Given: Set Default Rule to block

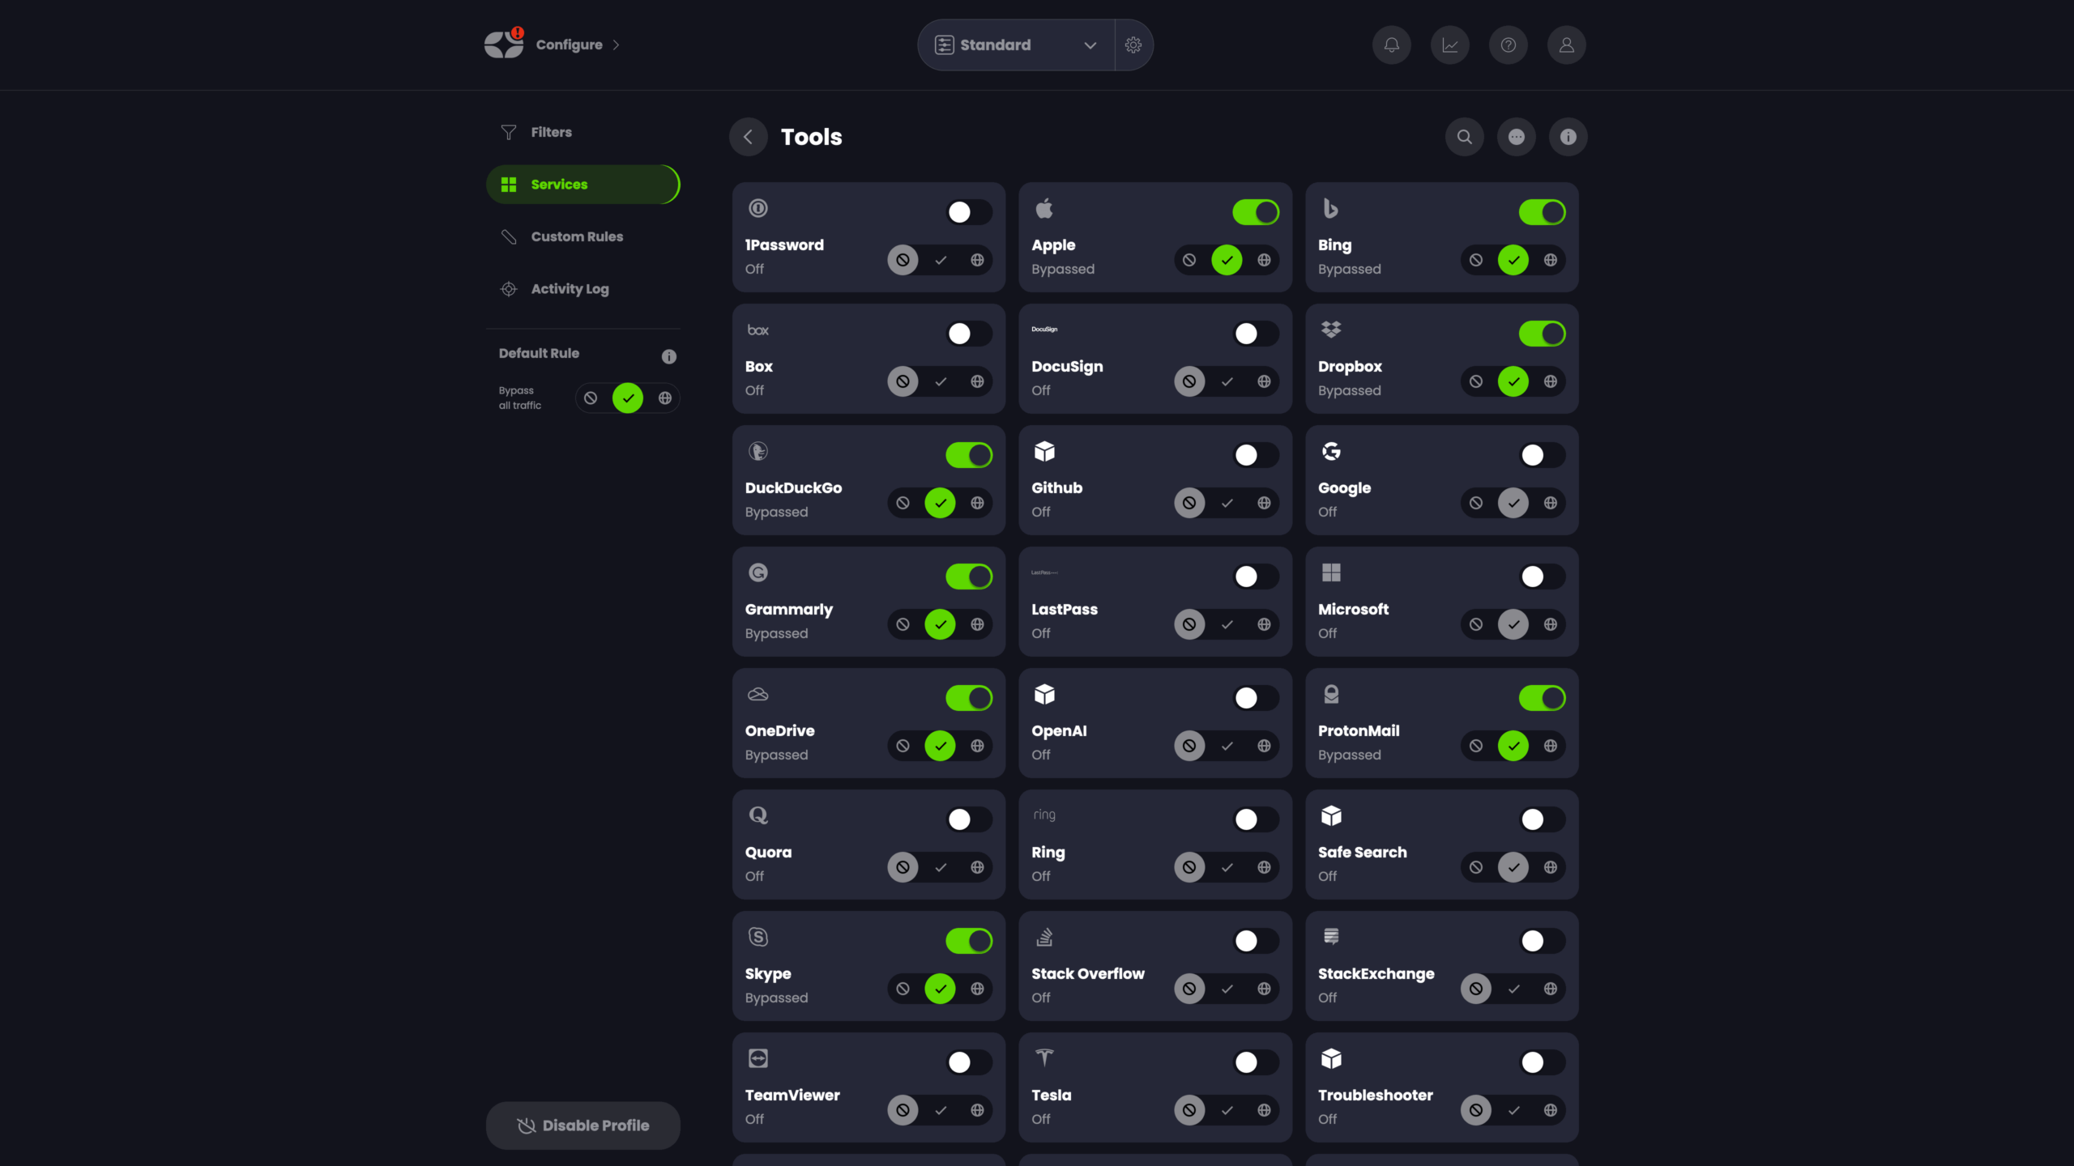Looking at the screenshot, I should tap(591, 398).
